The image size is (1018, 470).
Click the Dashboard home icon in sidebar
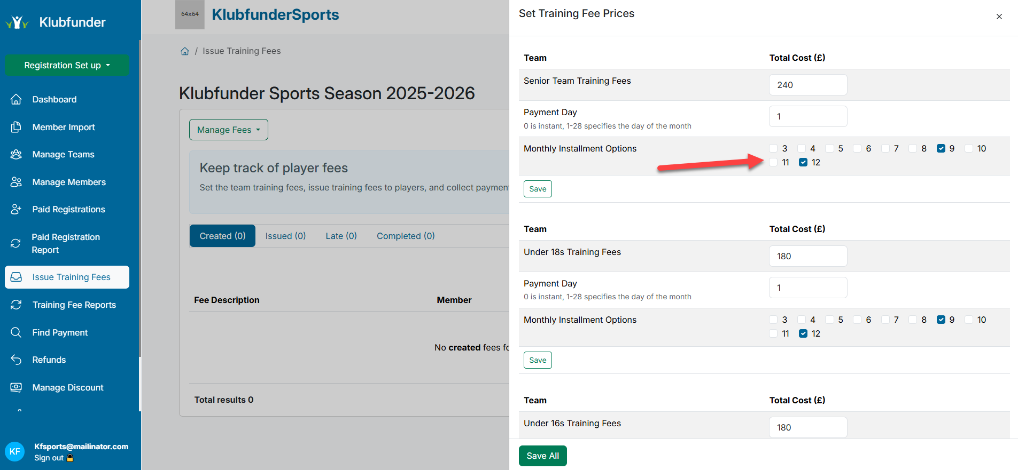point(16,99)
